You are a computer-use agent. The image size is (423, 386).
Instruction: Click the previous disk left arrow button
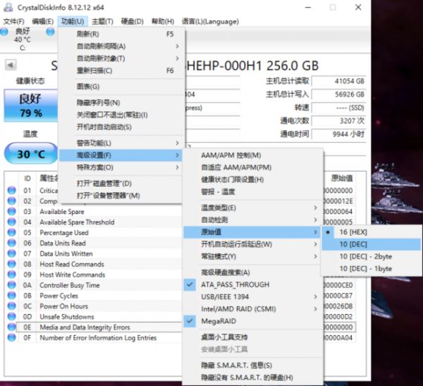pos(11,65)
